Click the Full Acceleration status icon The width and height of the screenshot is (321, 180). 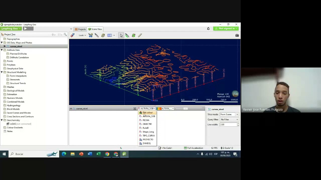[x=186, y=148]
